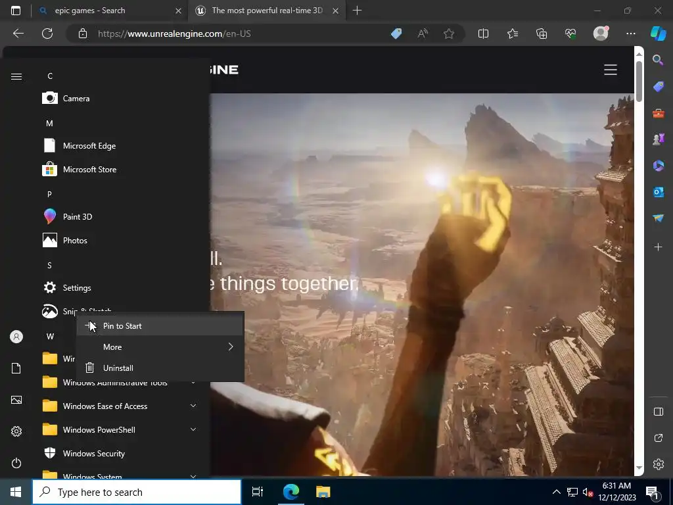The height and width of the screenshot is (505, 673).
Task: Open the Action Center notifications icon
Action: coord(653,492)
